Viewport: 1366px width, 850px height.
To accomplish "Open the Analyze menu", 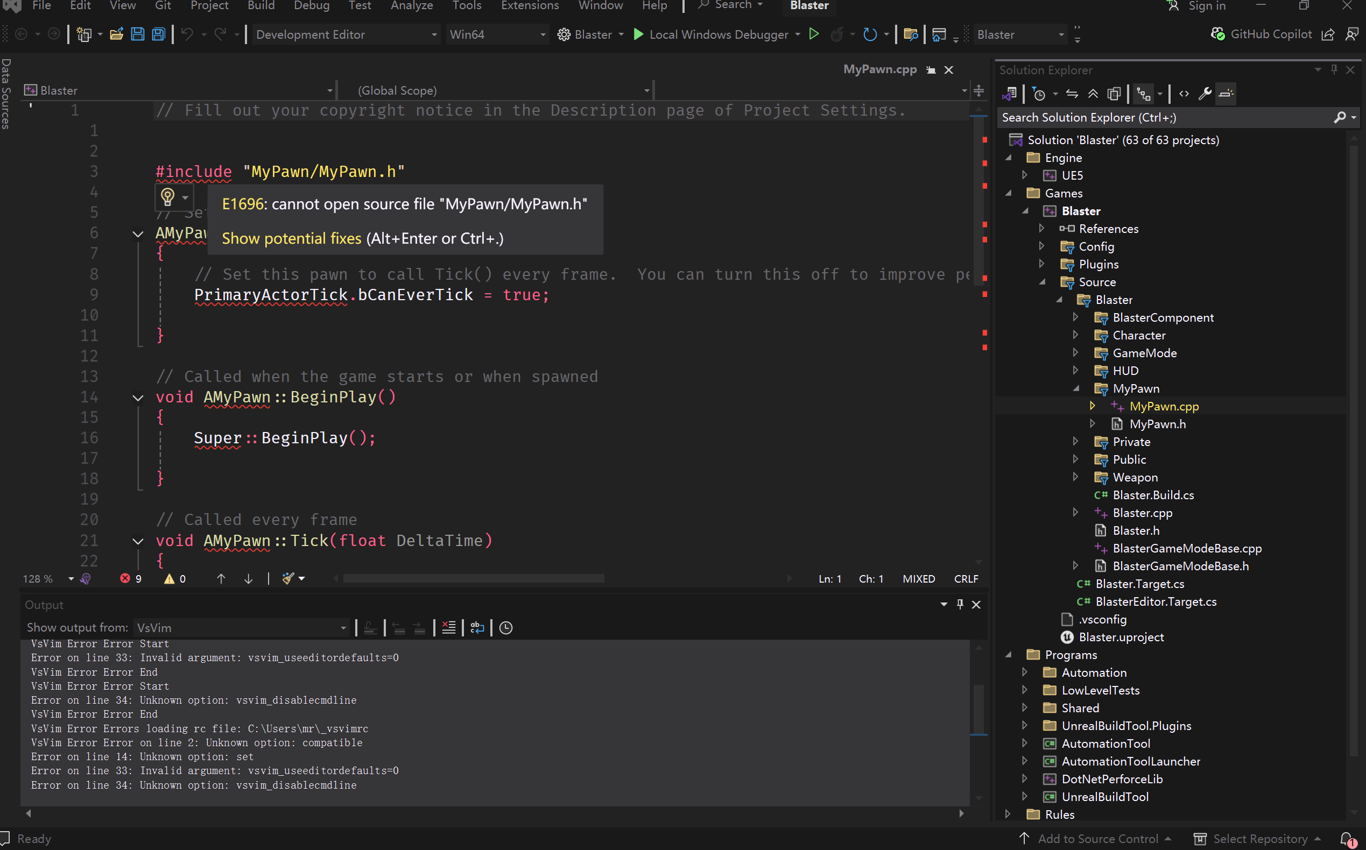I will click(x=412, y=5).
